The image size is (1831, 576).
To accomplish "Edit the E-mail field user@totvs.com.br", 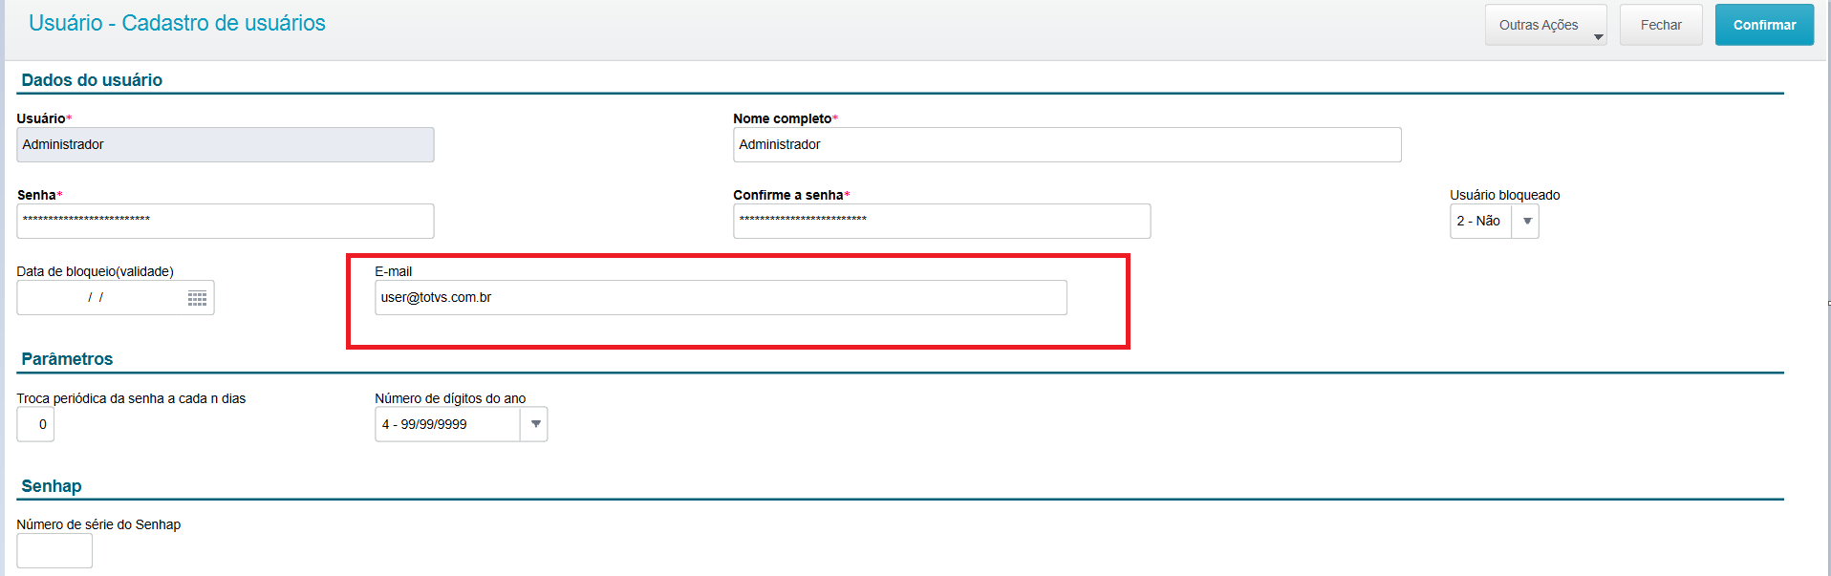I will coord(721,297).
